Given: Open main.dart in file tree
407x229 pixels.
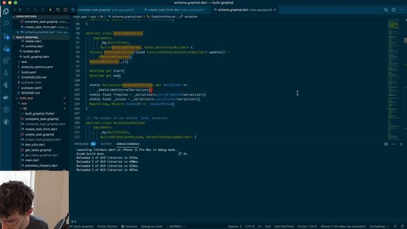Looking at the screenshot, I should pos(32,160).
